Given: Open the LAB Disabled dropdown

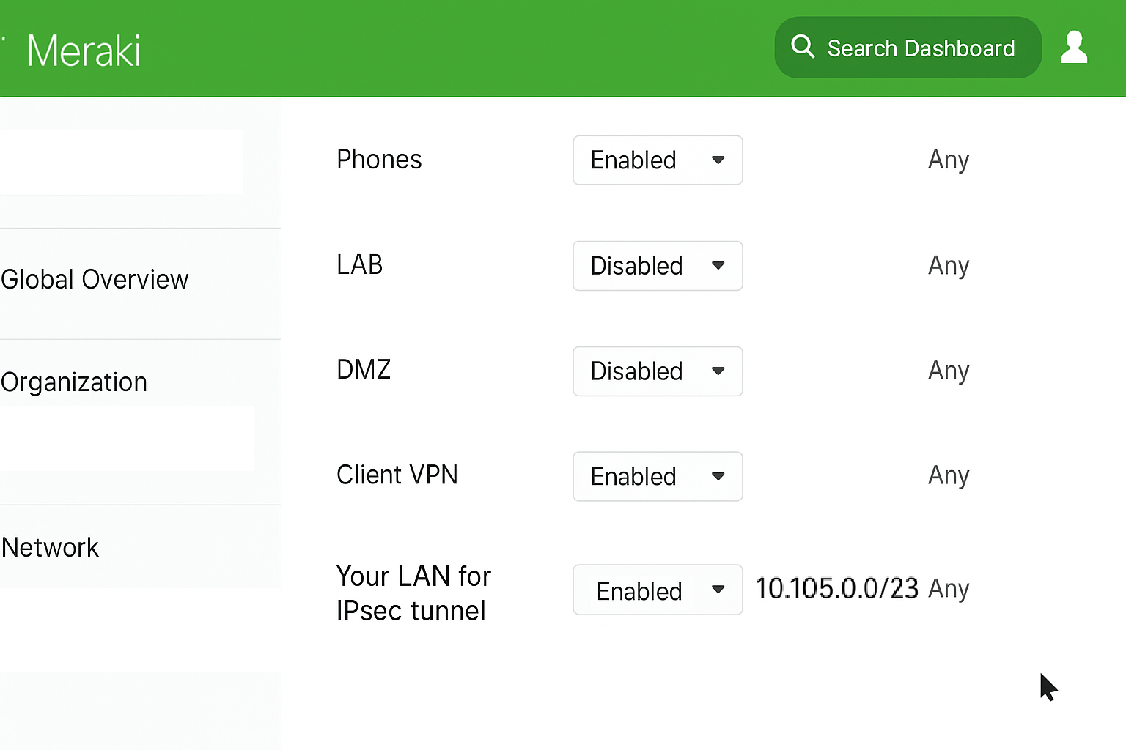Looking at the screenshot, I should click(x=658, y=265).
